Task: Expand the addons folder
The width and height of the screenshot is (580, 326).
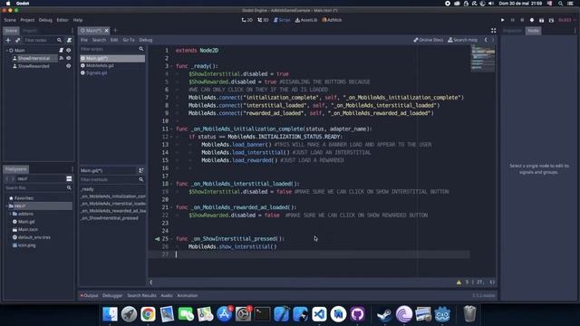Action: tap(10, 214)
